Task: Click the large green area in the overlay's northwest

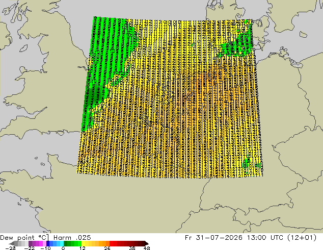Action: point(109,54)
